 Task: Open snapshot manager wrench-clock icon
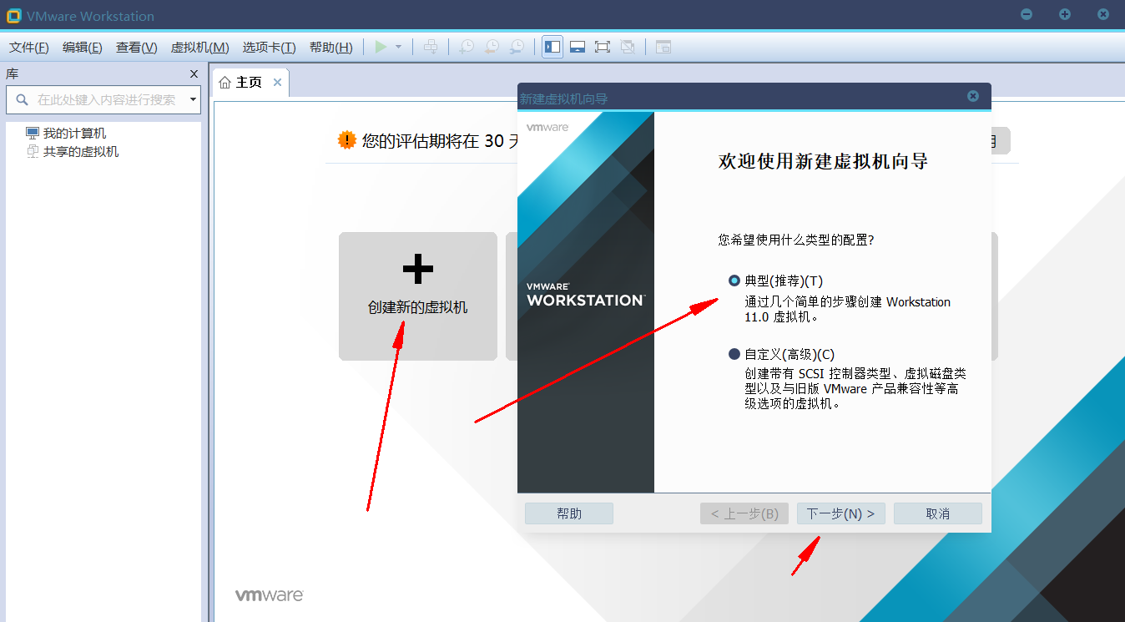coord(517,48)
